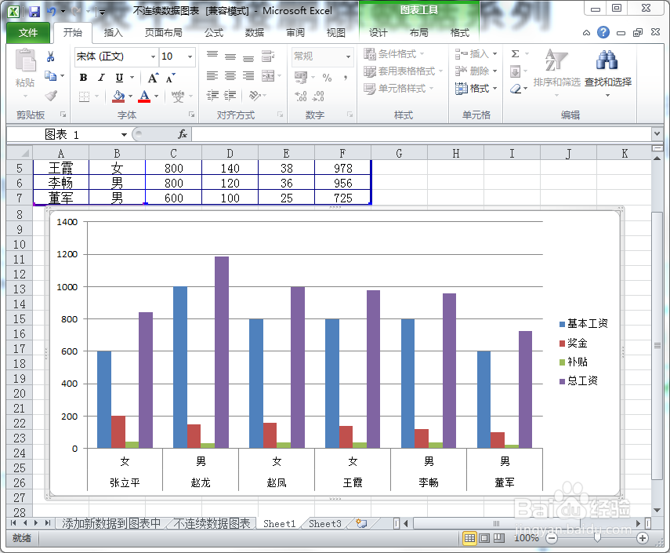Apply percent style
The image size is (670, 553).
(327, 78)
